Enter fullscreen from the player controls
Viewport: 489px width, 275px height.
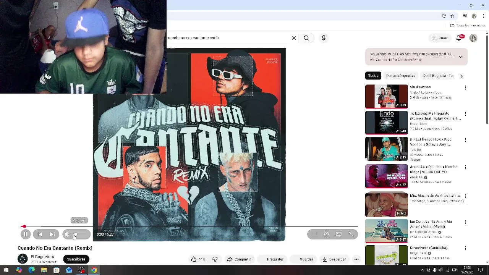(x=351, y=234)
